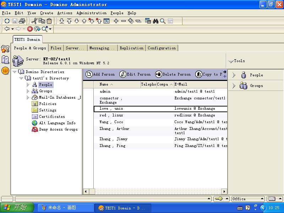The image size is (284, 213).
Task: Click the Expand All double-plus icon
Action: (x=131, y=21)
